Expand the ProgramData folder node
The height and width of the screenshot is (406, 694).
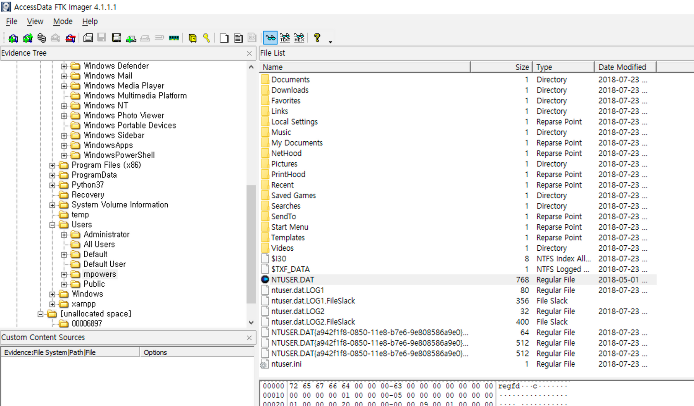click(52, 175)
